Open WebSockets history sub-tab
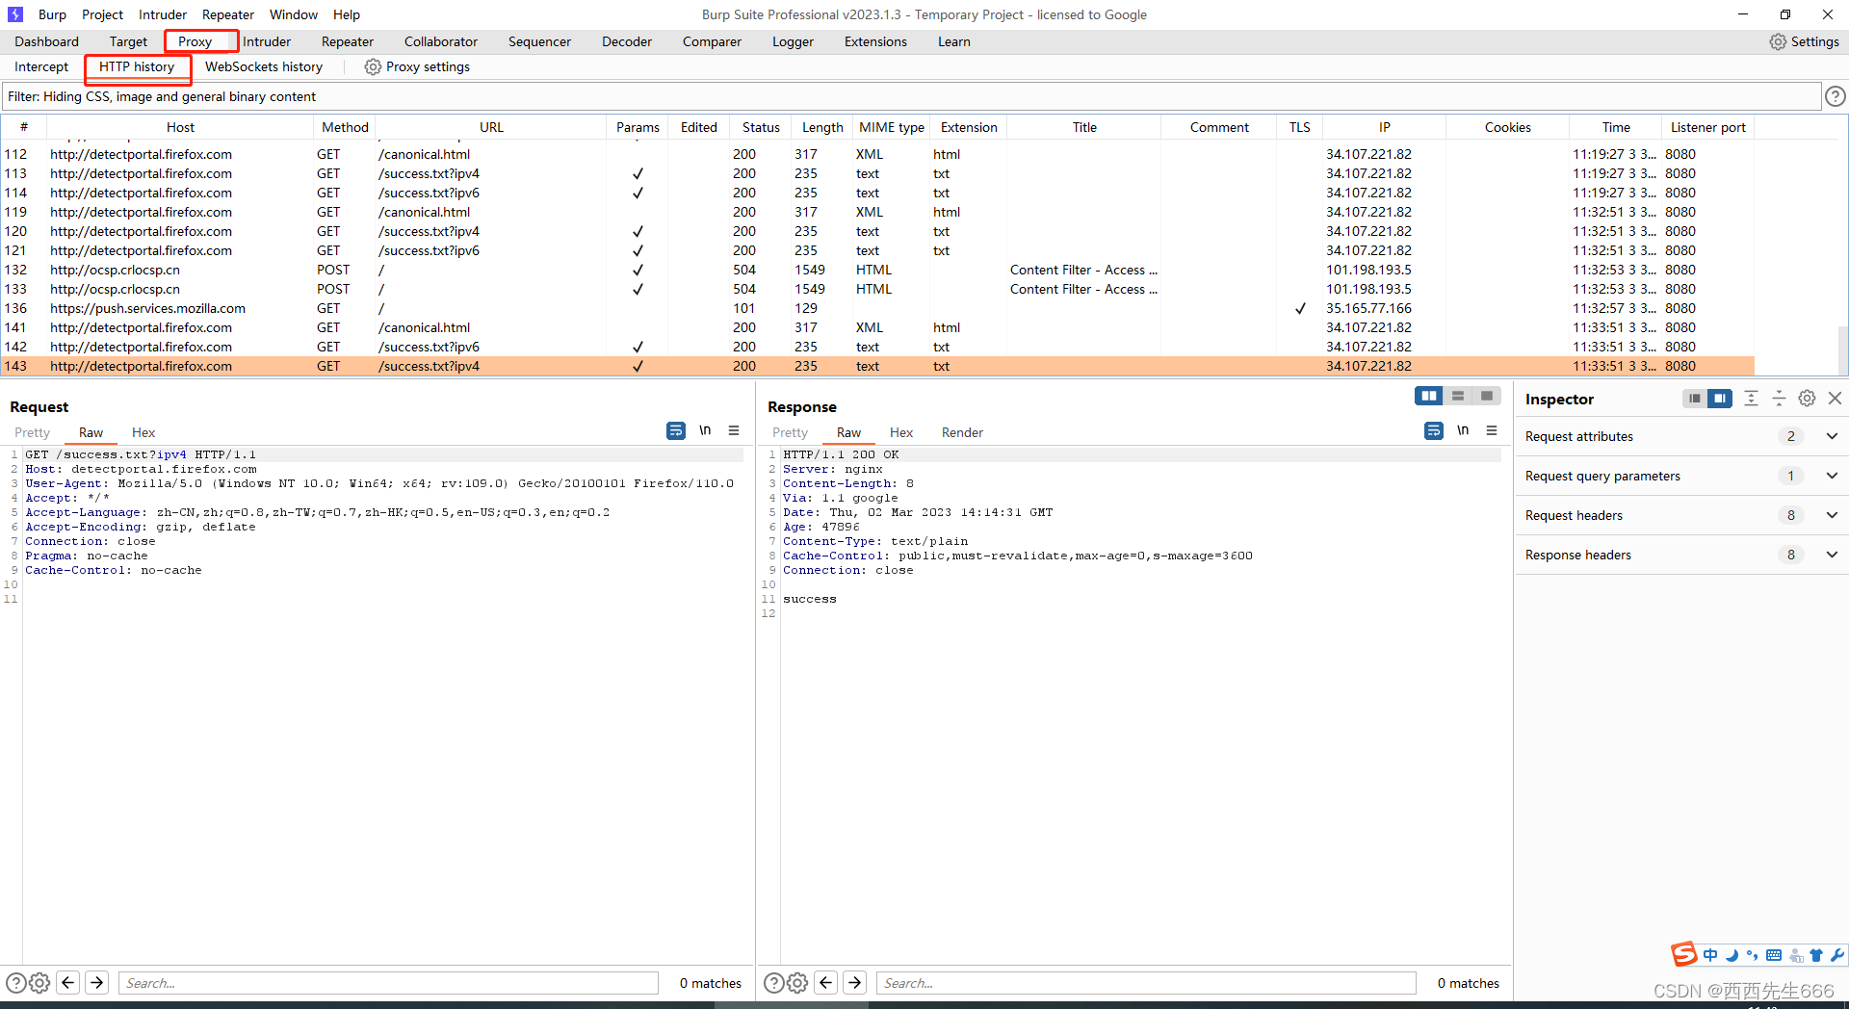The image size is (1849, 1009). (264, 66)
